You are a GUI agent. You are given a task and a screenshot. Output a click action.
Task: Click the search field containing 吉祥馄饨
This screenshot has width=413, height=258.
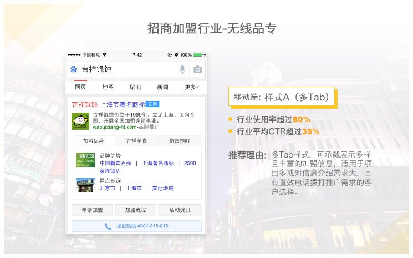(x=128, y=69)
